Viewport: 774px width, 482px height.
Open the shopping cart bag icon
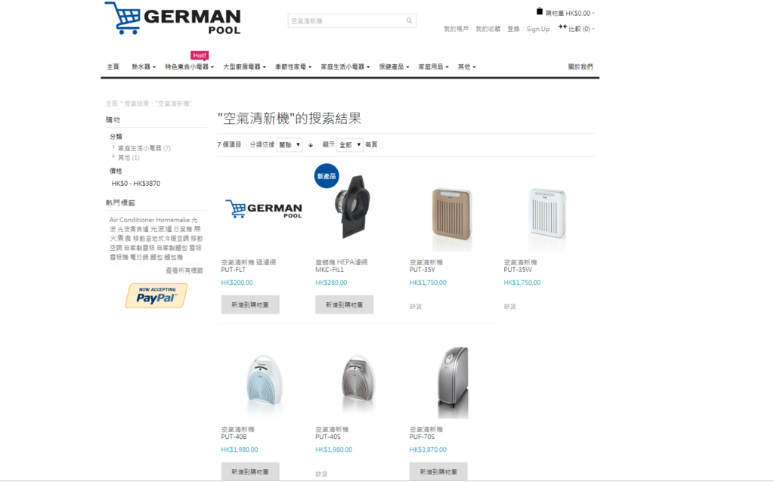coord(540,11)
